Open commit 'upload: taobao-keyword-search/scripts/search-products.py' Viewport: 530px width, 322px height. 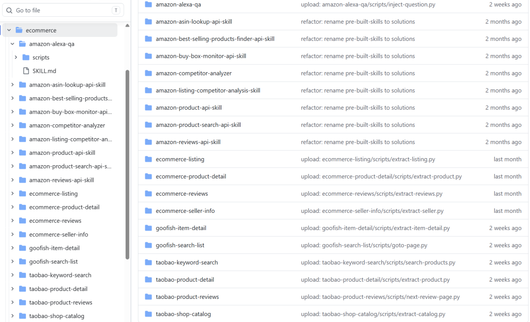[x=378, y=263]
